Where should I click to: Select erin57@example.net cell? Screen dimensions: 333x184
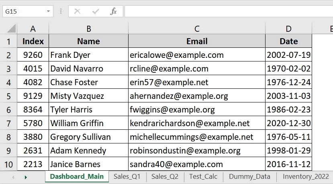click(x=197, y=82)
